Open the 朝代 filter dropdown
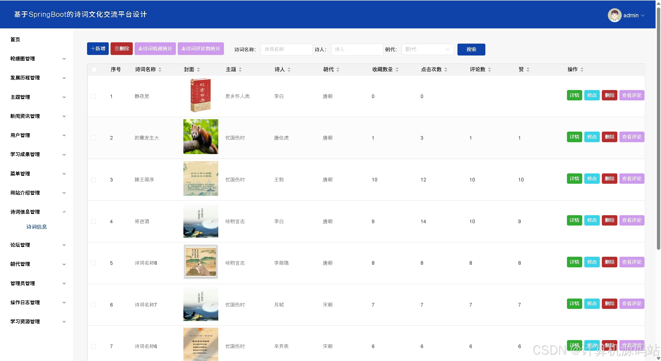Viewport: 661px width, 361px height. 427,49
